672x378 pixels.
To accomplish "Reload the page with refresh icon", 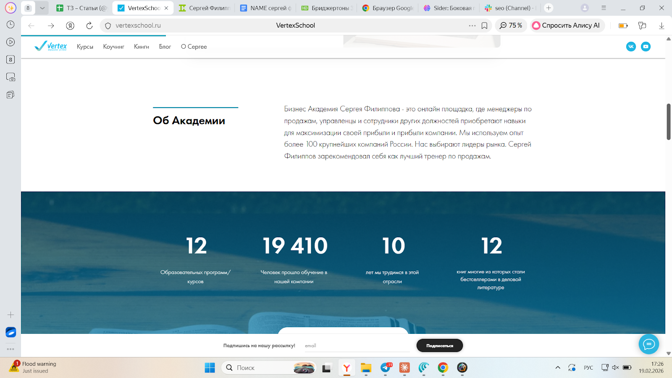I will 89,26.
